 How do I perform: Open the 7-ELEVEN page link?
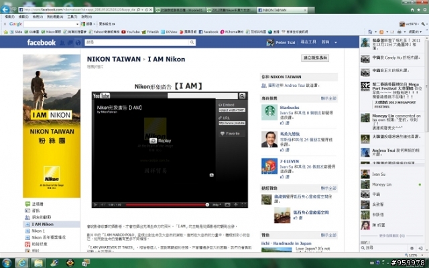click(289, 161)
